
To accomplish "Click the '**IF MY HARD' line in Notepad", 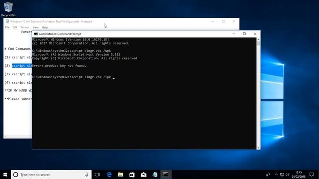I will pos(18,90).
